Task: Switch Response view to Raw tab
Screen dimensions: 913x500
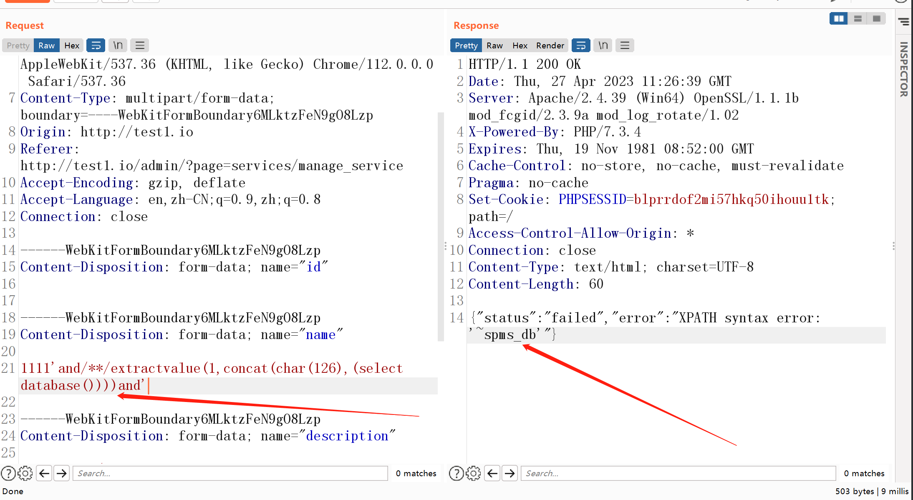Action: [494, 45]
